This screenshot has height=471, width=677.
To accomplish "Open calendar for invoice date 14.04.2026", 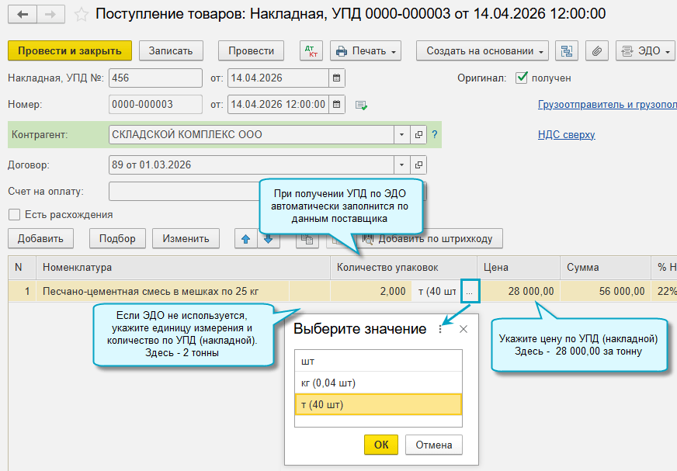I will click(x=337, y=78).
